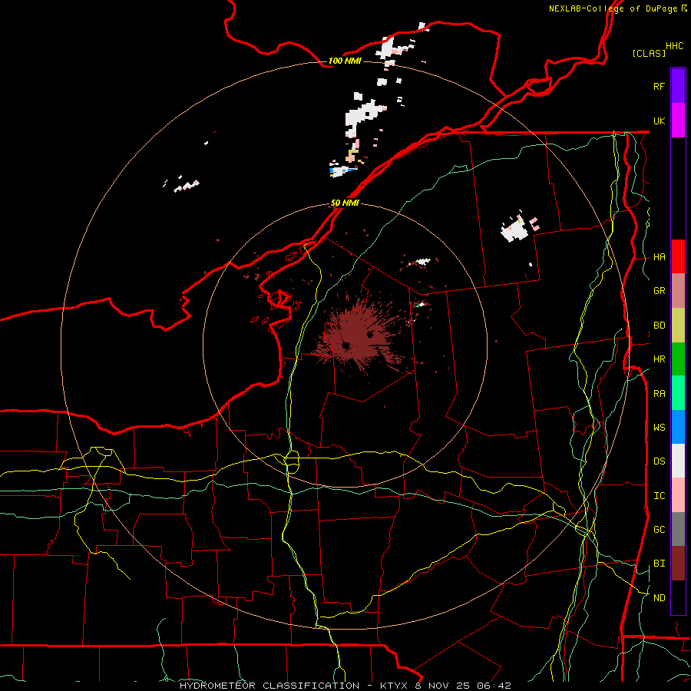Click the UK legend label
Screen dimensions: 691x691
click(659, 121)
